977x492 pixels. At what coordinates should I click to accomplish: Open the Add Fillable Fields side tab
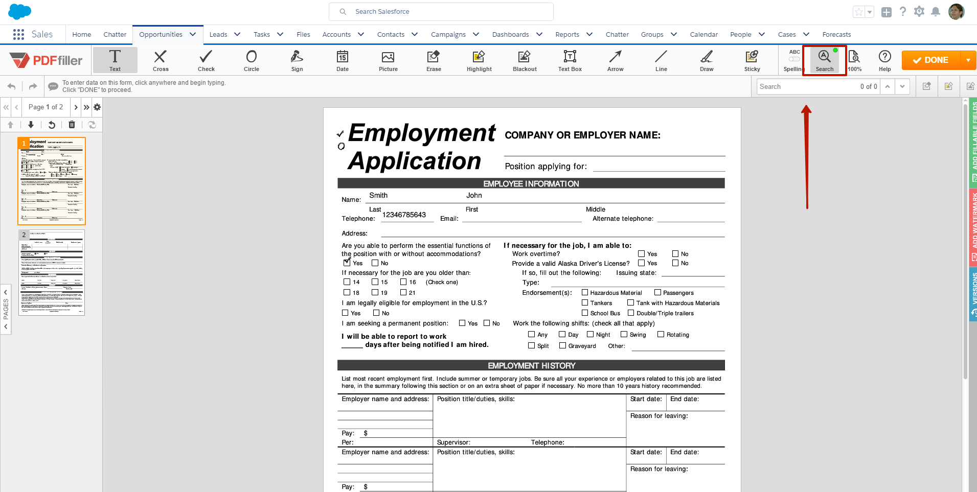973,144
